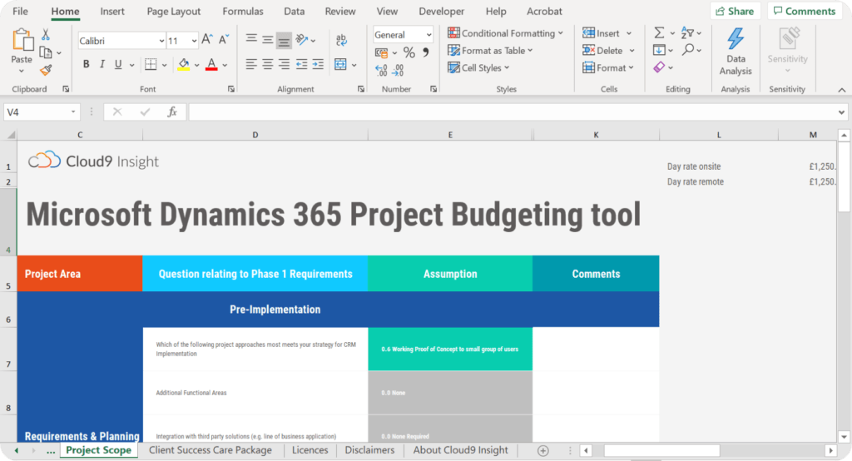Open the Client Success Care Package sheet
Image resolution: width=852 pixels, height=461 pixels.
211,450
